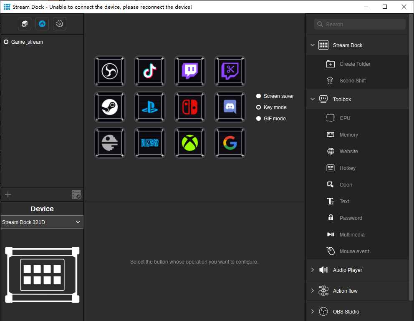Select the OBS key in the grid
The height and width of the screenshot is (321, 414).
110,71
